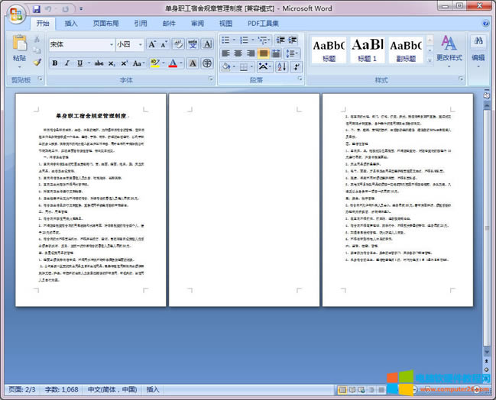The width and height of the screenshot is (496, 400).
Task: Toggle bold formatting
Action: (x=55, y=63)
